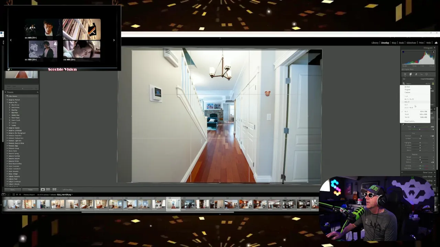This screenshot has width=440, height=247.
Task: Toggle the aspect ratio lock icon
Action: 433,83
